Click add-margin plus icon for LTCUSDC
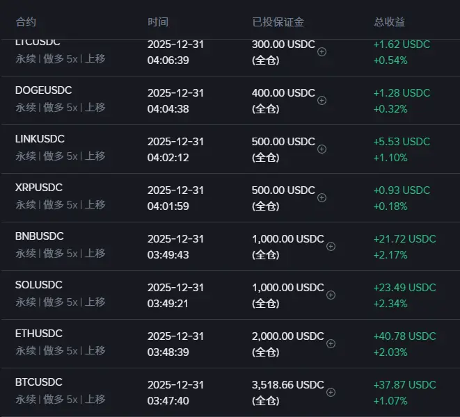Screen dimensions: 460x417 [x=322, y=51]
